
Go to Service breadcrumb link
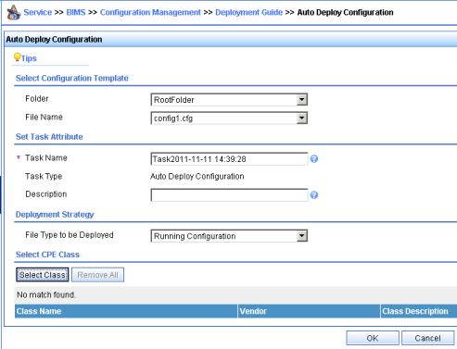pos(38,12)
